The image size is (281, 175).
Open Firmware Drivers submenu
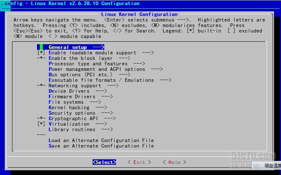click(x=80, y=96)
